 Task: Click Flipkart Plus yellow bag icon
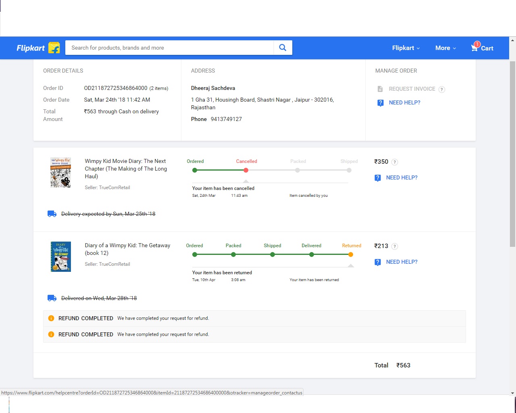[x=54, y=48]
